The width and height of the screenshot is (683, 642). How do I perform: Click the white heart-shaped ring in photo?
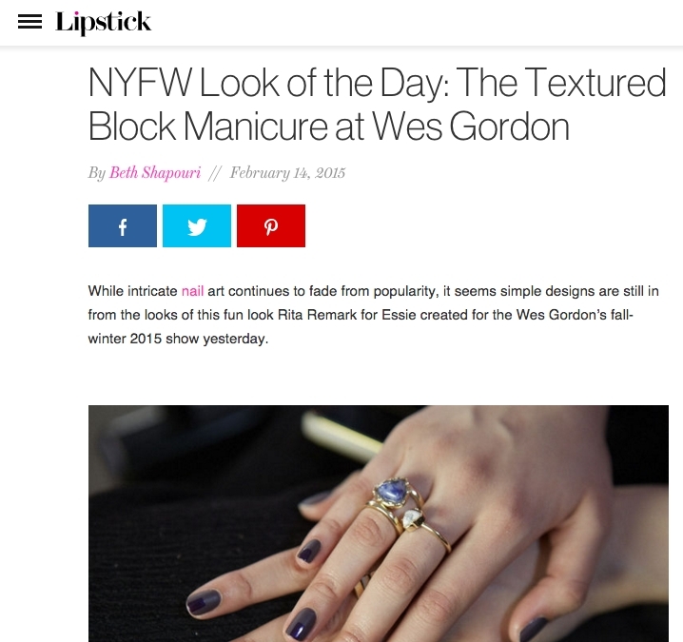click(412, 520)
